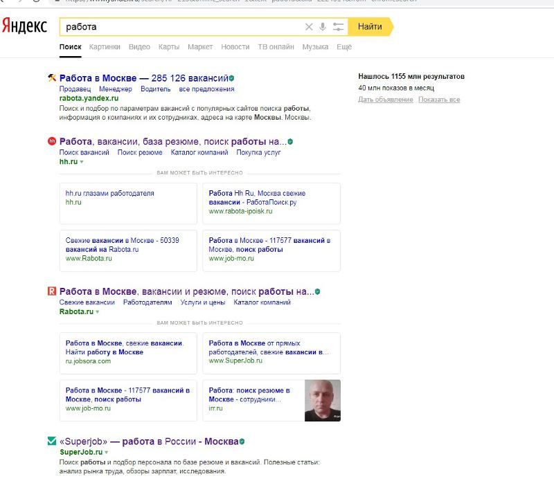
Task: Open the Маркет tab
Action: 200,47
